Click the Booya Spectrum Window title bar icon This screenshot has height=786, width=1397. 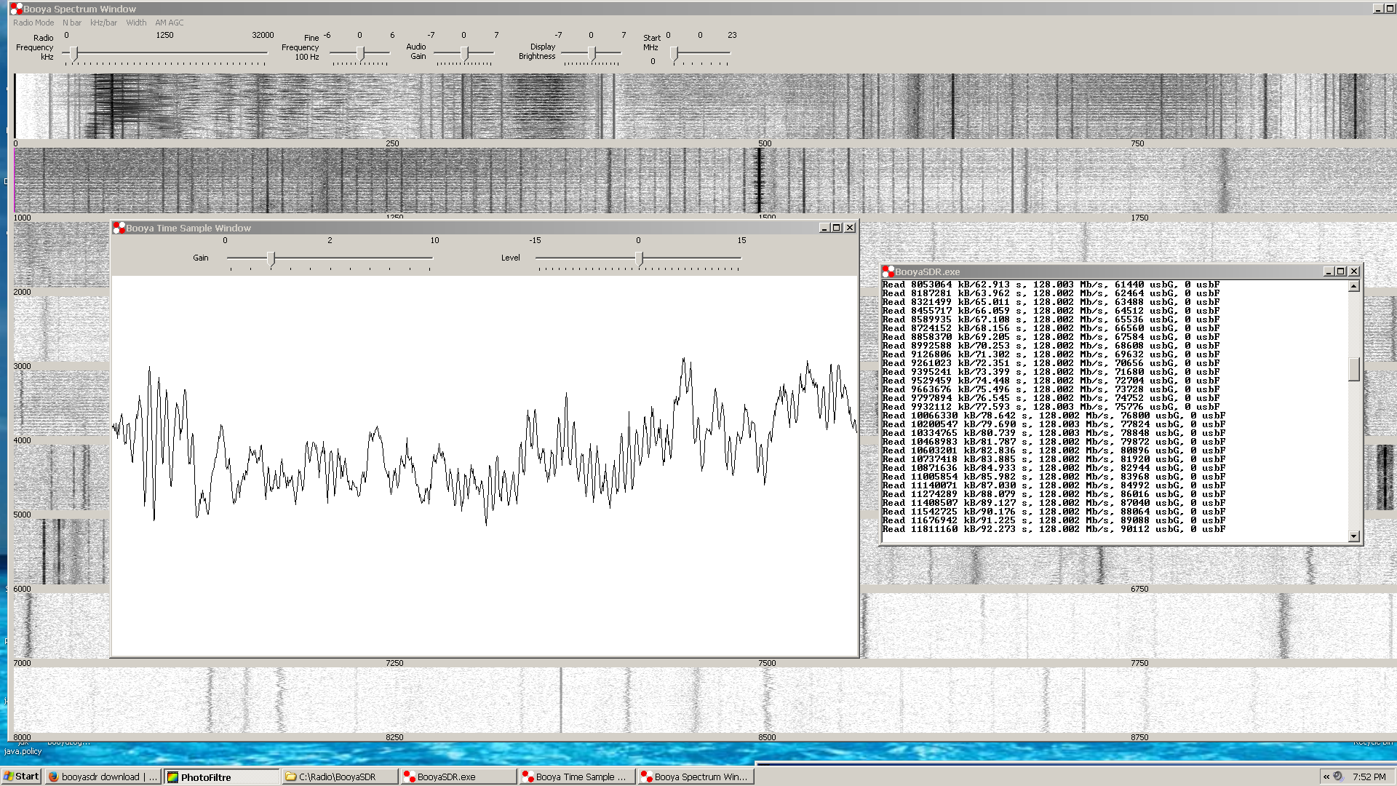[16, 9]
